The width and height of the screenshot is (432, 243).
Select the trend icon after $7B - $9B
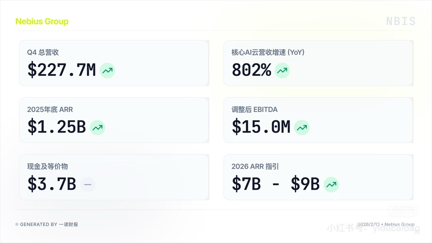tap(331, 184)
